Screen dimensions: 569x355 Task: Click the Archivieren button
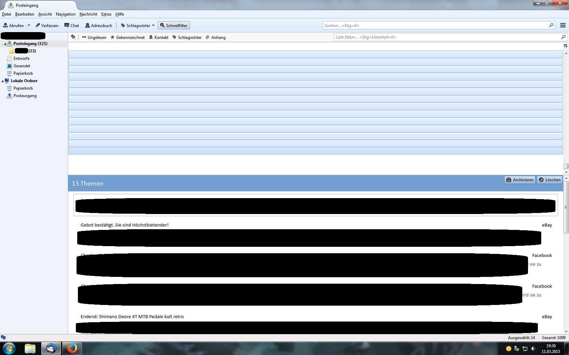(520, 180)
